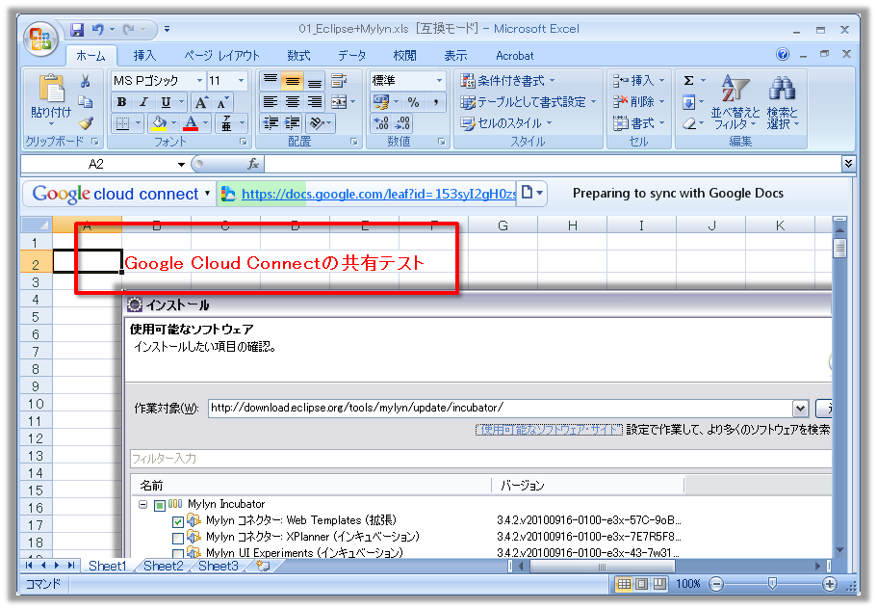Switch to Sheet2 tab
The width and height of the screenshot is (877, 609).
164,566
